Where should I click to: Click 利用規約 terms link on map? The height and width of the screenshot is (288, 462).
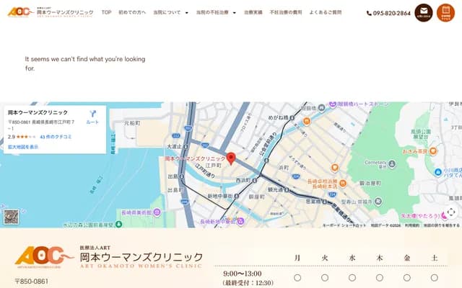coord(412,225)
